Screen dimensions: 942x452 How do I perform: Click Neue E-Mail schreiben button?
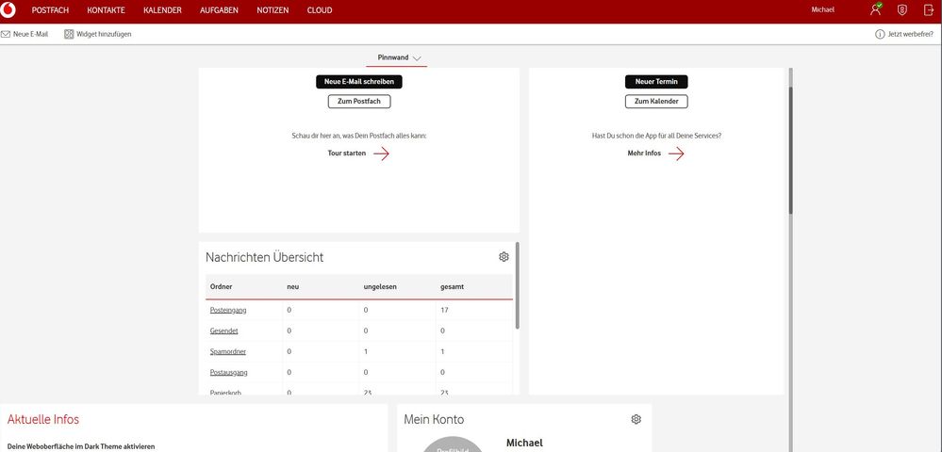pyautogui.click(x=359, y=82)
